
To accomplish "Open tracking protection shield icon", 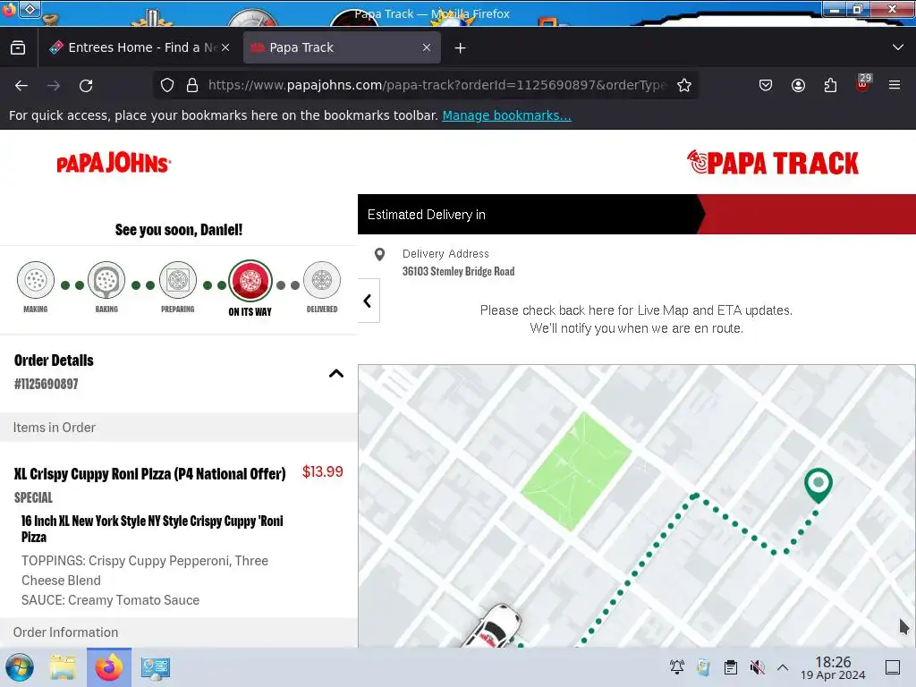I will [167, 85].
